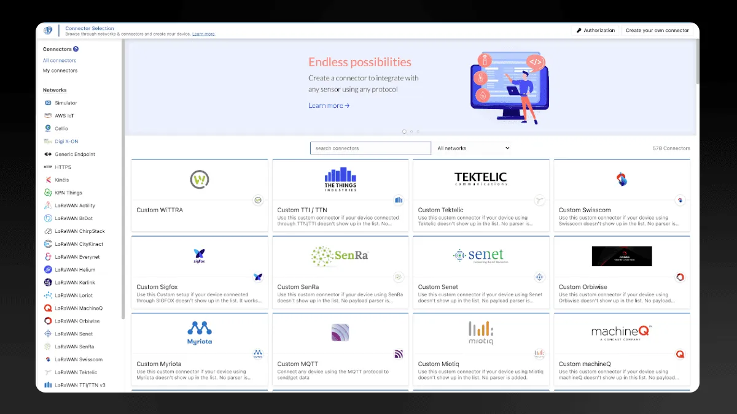Switch to All connectors

(60, 60)
